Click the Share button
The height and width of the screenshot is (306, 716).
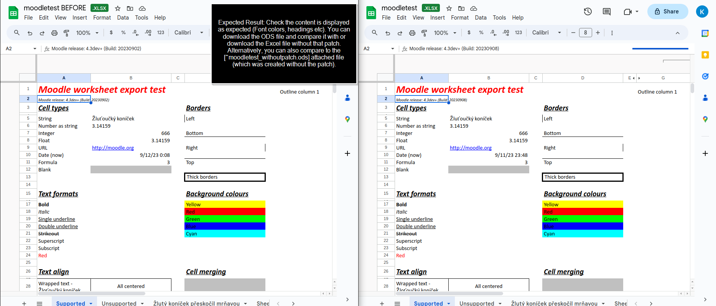click(668, 12)
